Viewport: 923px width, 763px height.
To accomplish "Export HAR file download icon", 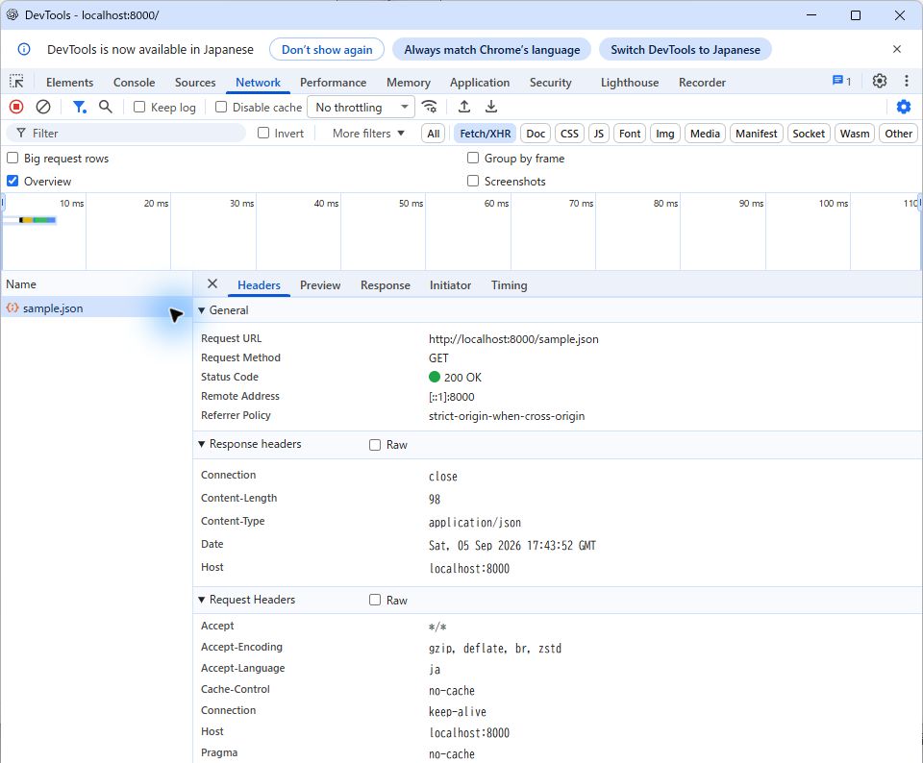I will tap(491, 107).
